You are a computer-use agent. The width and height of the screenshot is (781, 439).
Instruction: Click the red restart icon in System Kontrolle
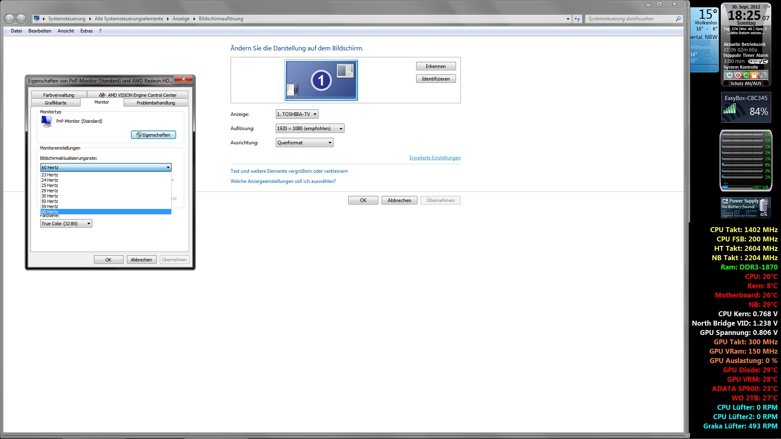(738, 75)
